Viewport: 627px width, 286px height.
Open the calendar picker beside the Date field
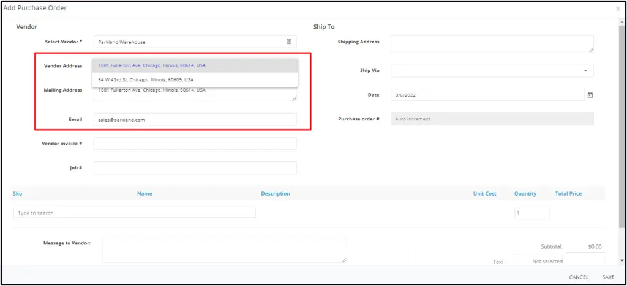(590, 95)
